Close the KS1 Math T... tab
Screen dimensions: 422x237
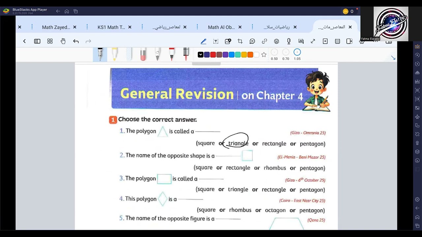pyautogui.click(x=130, y=27)
